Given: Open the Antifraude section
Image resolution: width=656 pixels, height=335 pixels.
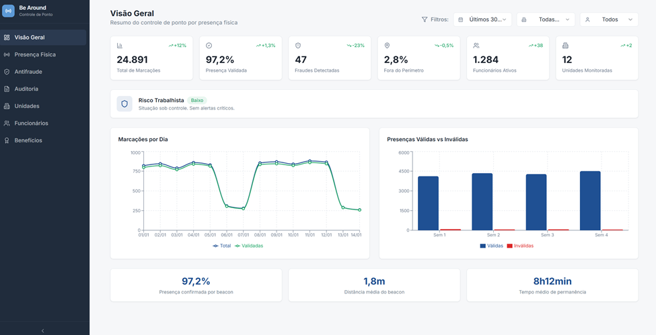Looking at the screenshot, I should (x=43, y=71).
